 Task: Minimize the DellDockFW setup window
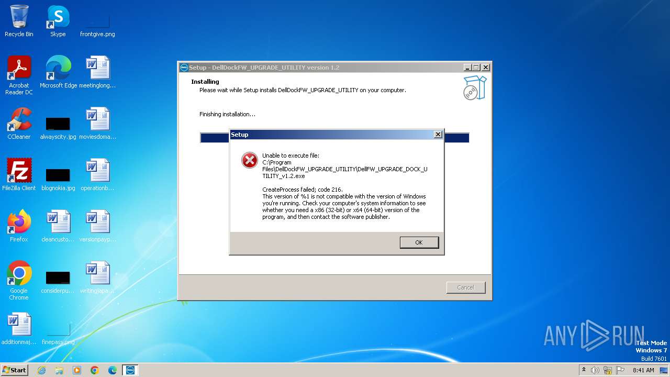(467, 68)
